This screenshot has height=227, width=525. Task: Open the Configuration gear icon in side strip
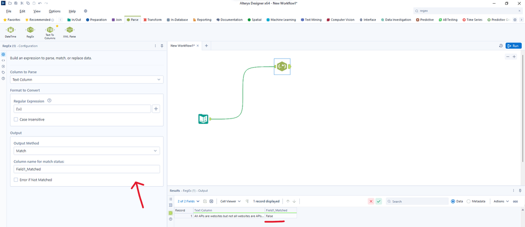3,54
